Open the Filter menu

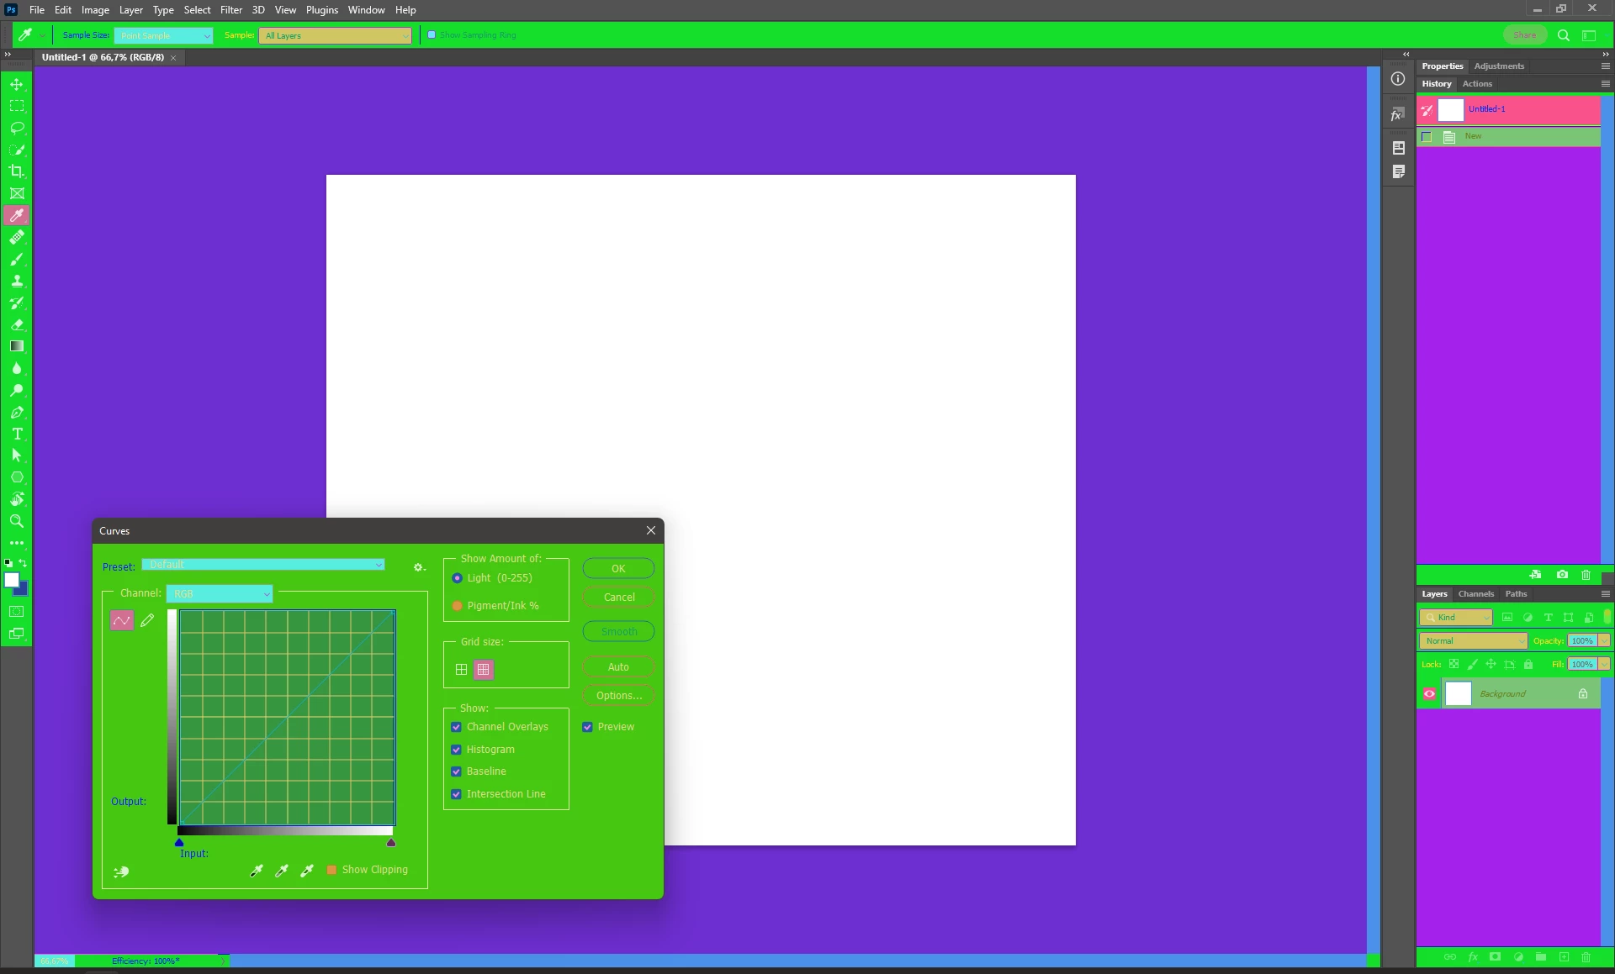[x=230, y=10]
